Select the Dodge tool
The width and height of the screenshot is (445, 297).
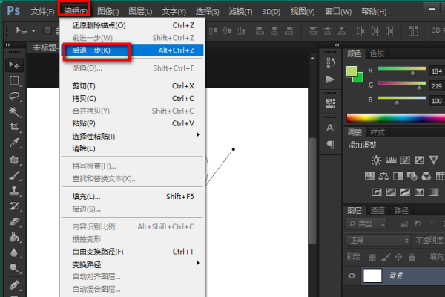pos(14,268)
